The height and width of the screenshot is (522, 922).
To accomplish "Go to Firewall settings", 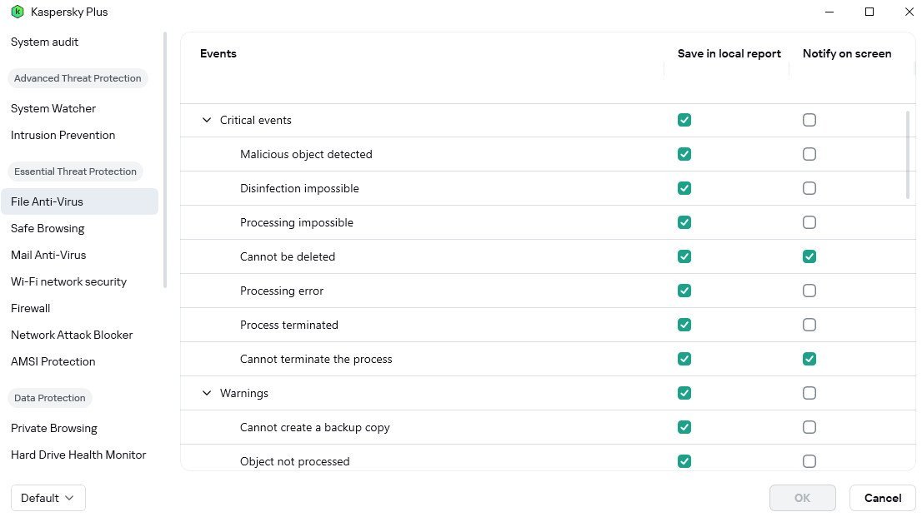I will [31, 308].
